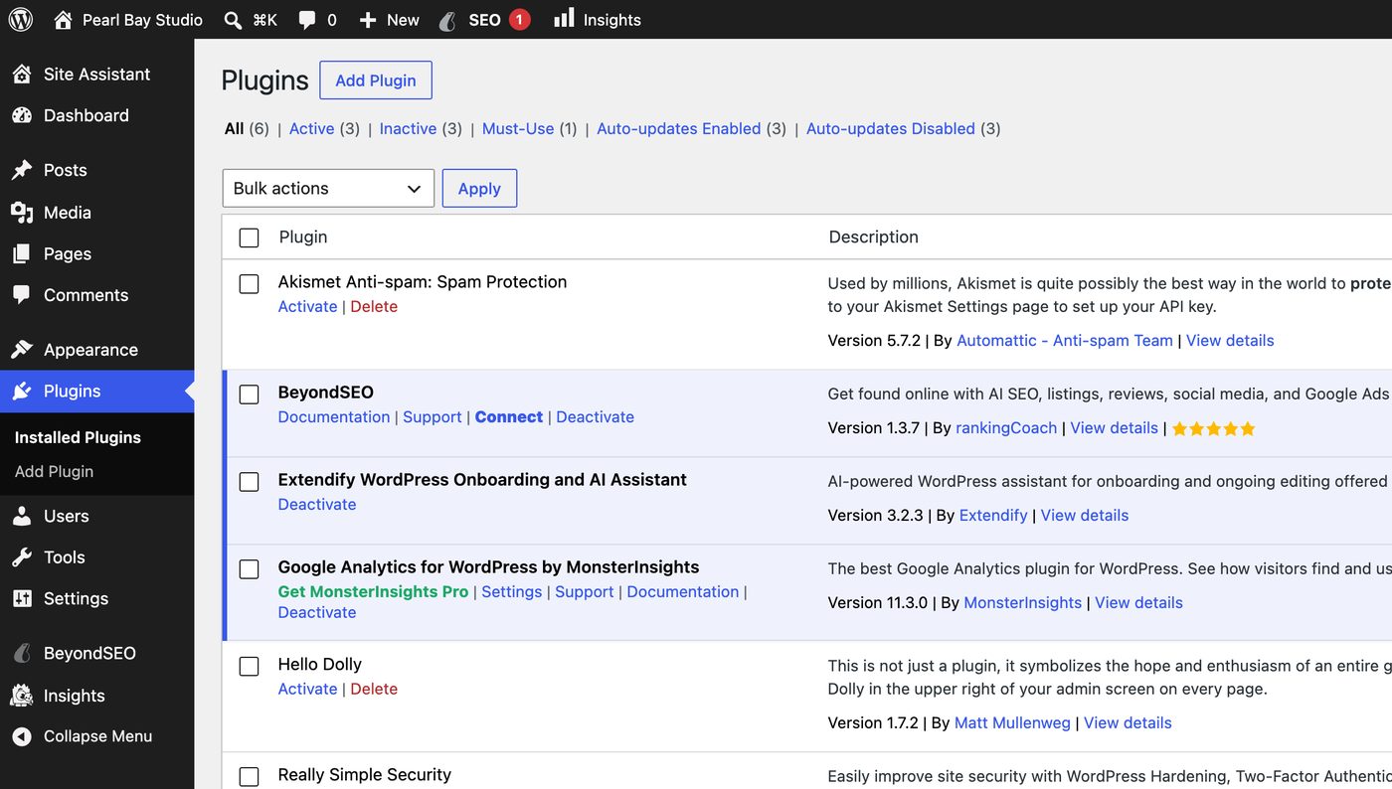1392x789 pixels.
Task: Click Get MonsterInsights Pro link
Action: [x=373, y=591]
